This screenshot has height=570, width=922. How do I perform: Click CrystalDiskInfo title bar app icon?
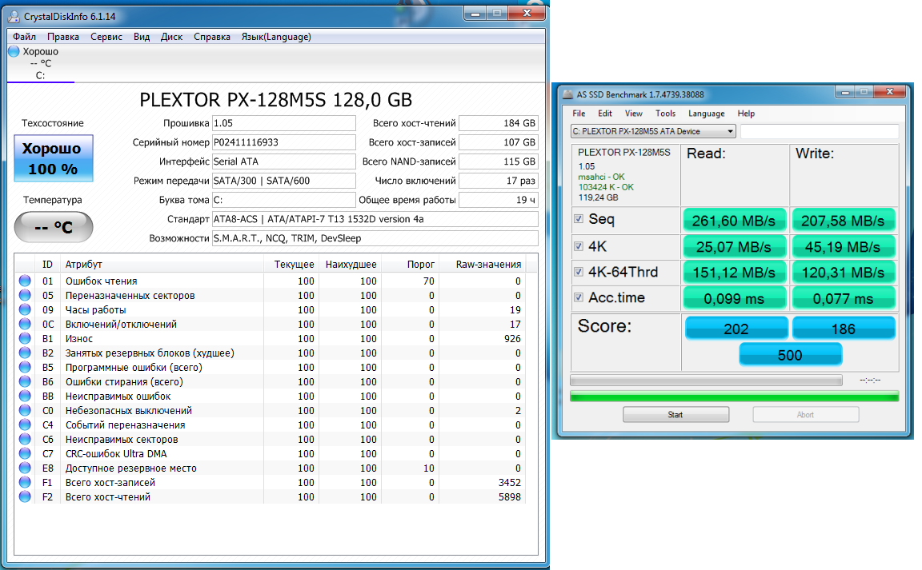14,17
